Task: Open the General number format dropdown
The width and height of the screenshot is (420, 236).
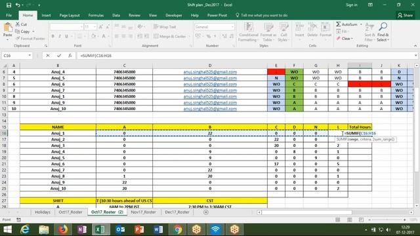Action: [232, 27]
